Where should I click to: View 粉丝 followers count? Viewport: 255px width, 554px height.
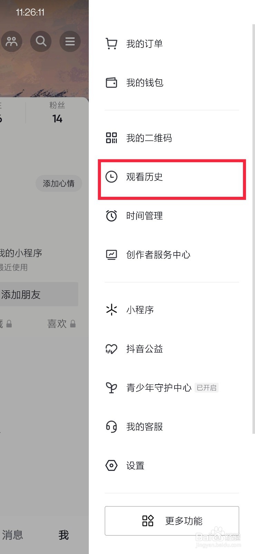click(x=57, y=113)
